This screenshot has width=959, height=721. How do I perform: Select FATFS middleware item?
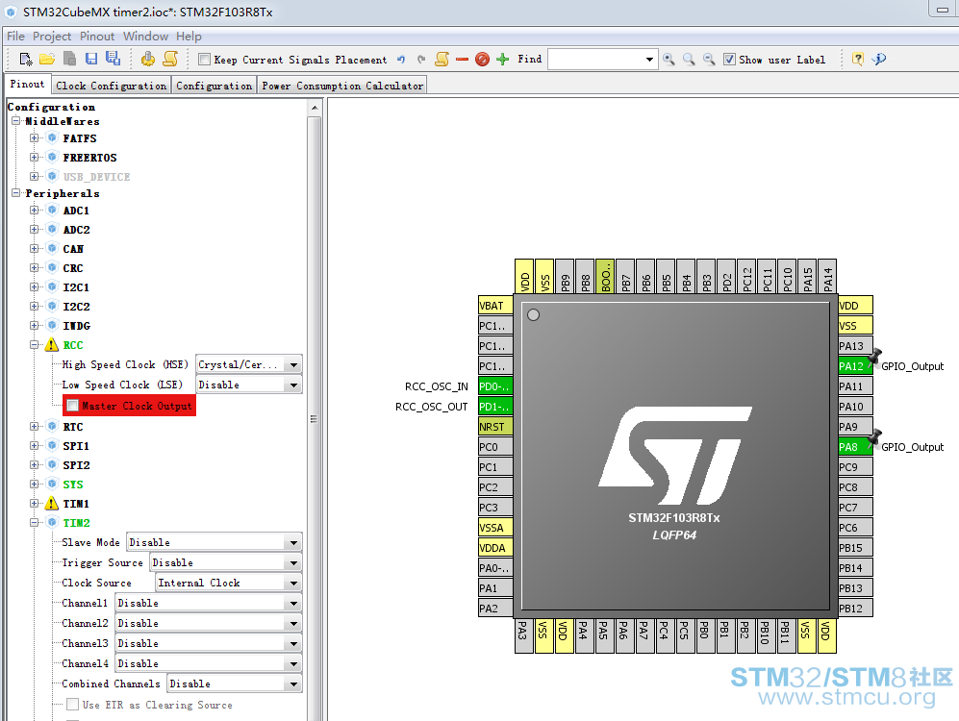pos(80,138)
